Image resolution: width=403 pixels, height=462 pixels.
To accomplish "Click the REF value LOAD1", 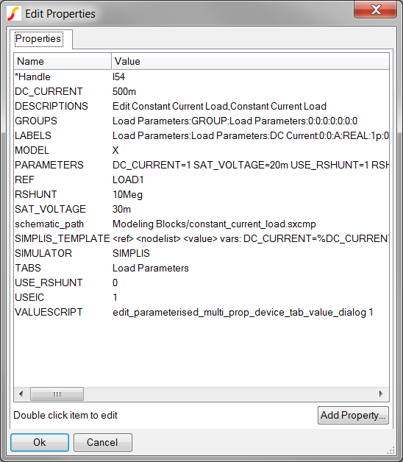I will pyautogui.click(x=128, y=180).
